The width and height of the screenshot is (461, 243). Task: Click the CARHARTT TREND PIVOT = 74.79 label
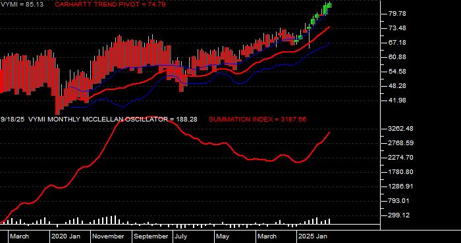[x=110, y=5]
